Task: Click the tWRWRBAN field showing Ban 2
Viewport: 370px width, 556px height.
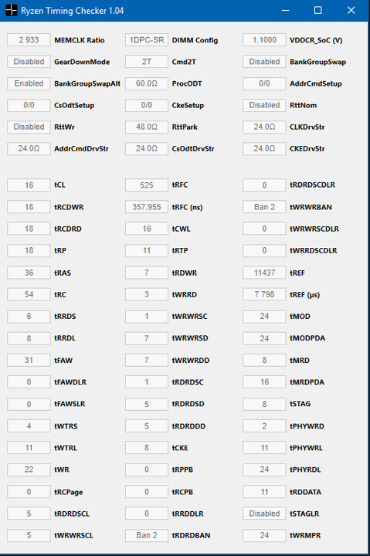Action: [x=264, y=207]
